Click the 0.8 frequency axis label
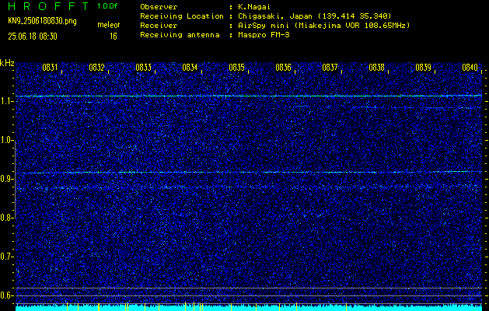This screenshot has height=311, width=489. point(6,218)
